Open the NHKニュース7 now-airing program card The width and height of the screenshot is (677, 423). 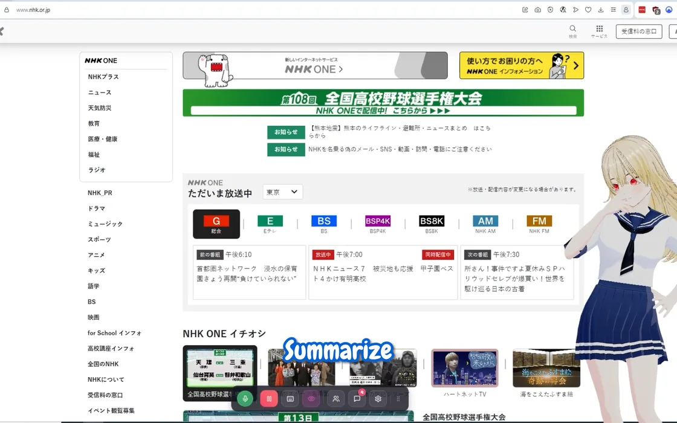(383, 273)
